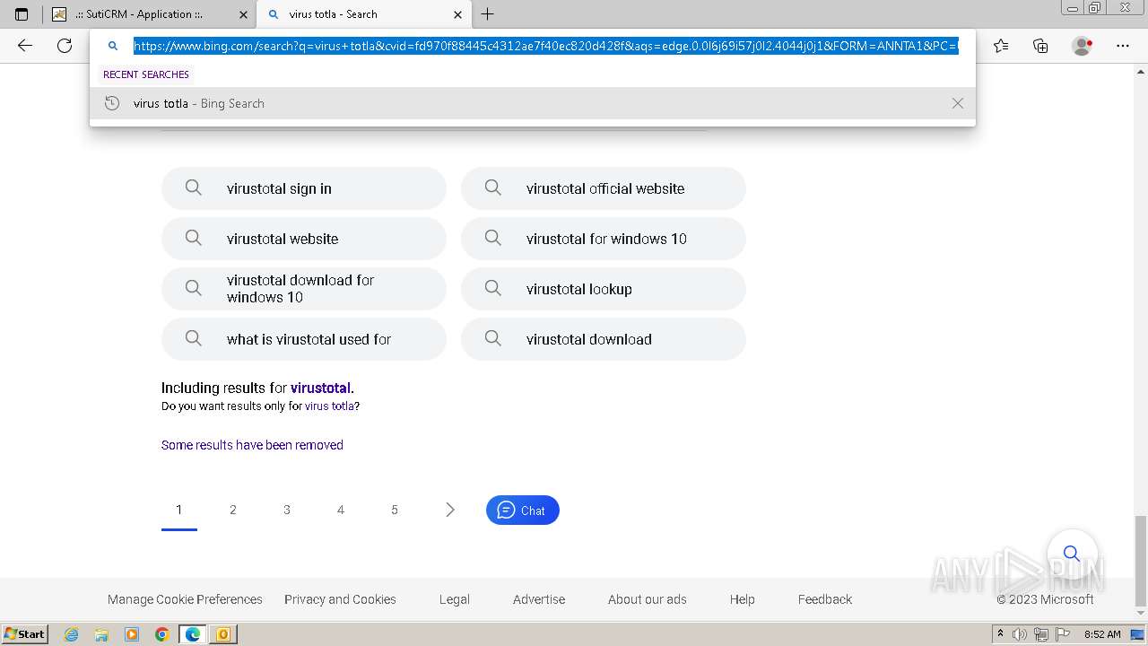Open the Advertise footer link
The width and height of the screenshot is (1148, 646).
[x=539, y=599]
